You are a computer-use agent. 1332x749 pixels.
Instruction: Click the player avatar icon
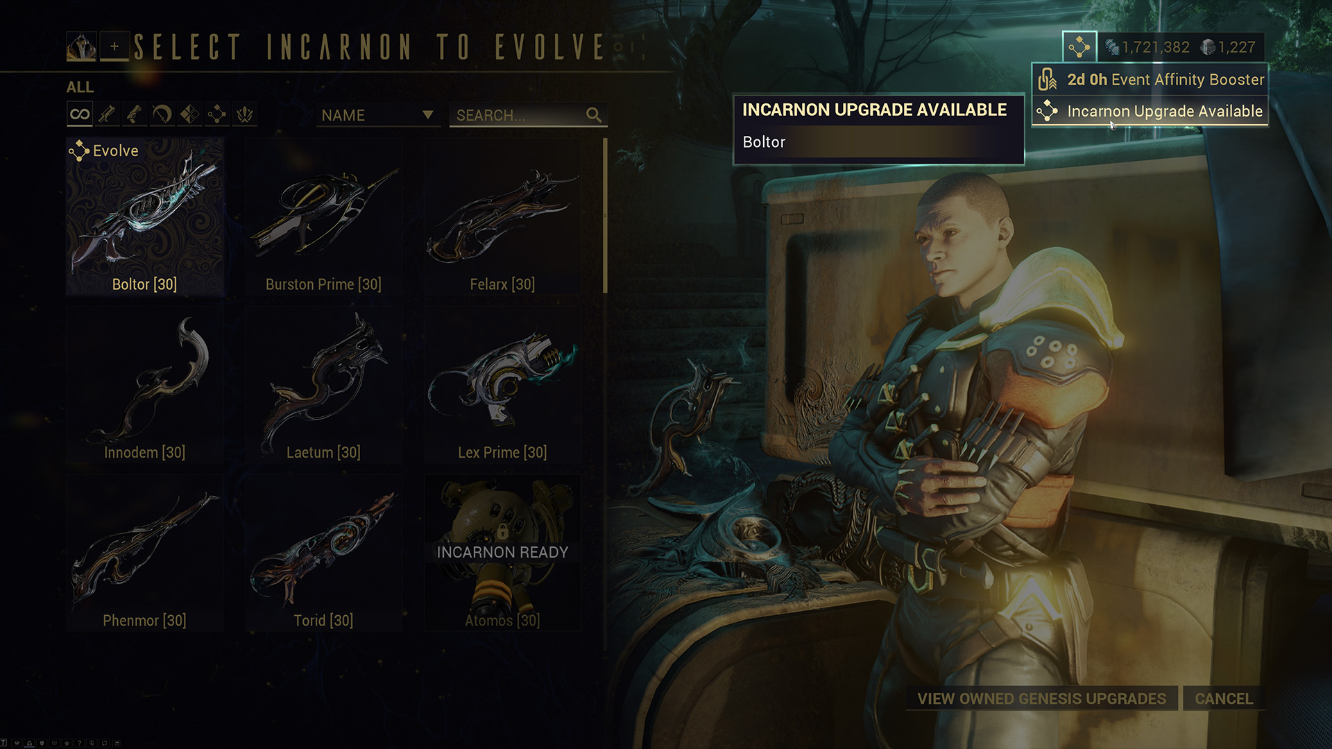point(81,47)
